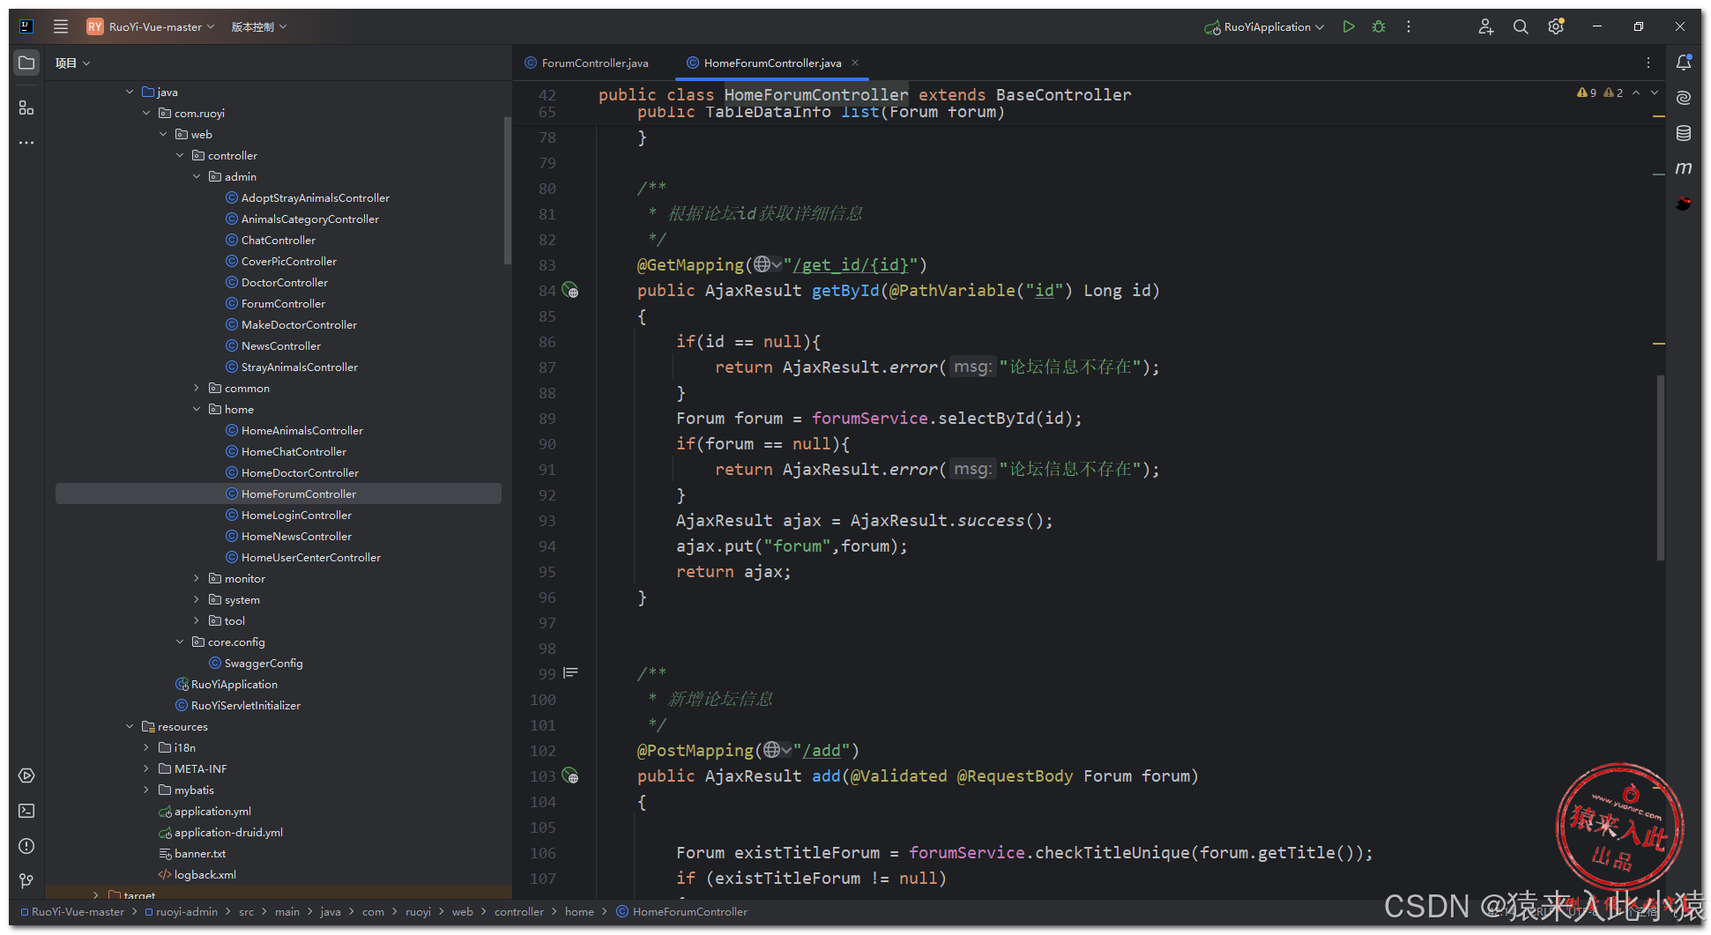
Task: Open the Code With Me icon
Action: [x=1486, y=26]
